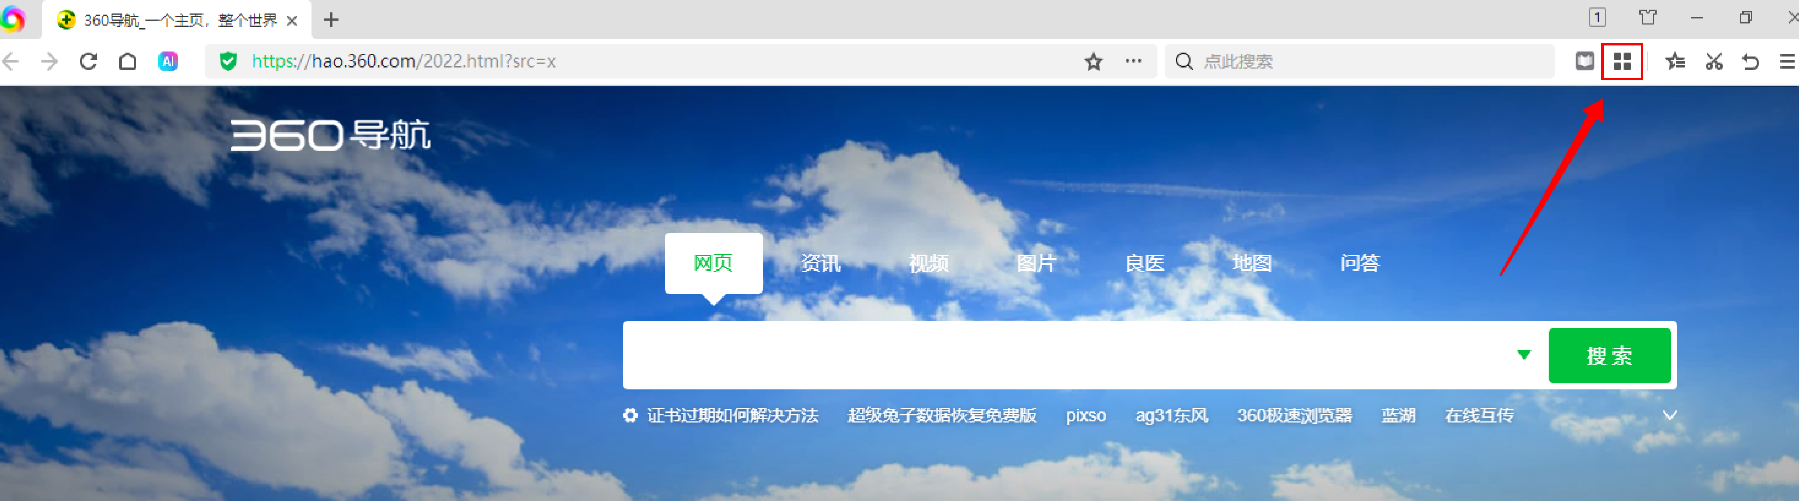
Task: Click the green 搜索 button
Action: coord(1609,356)
